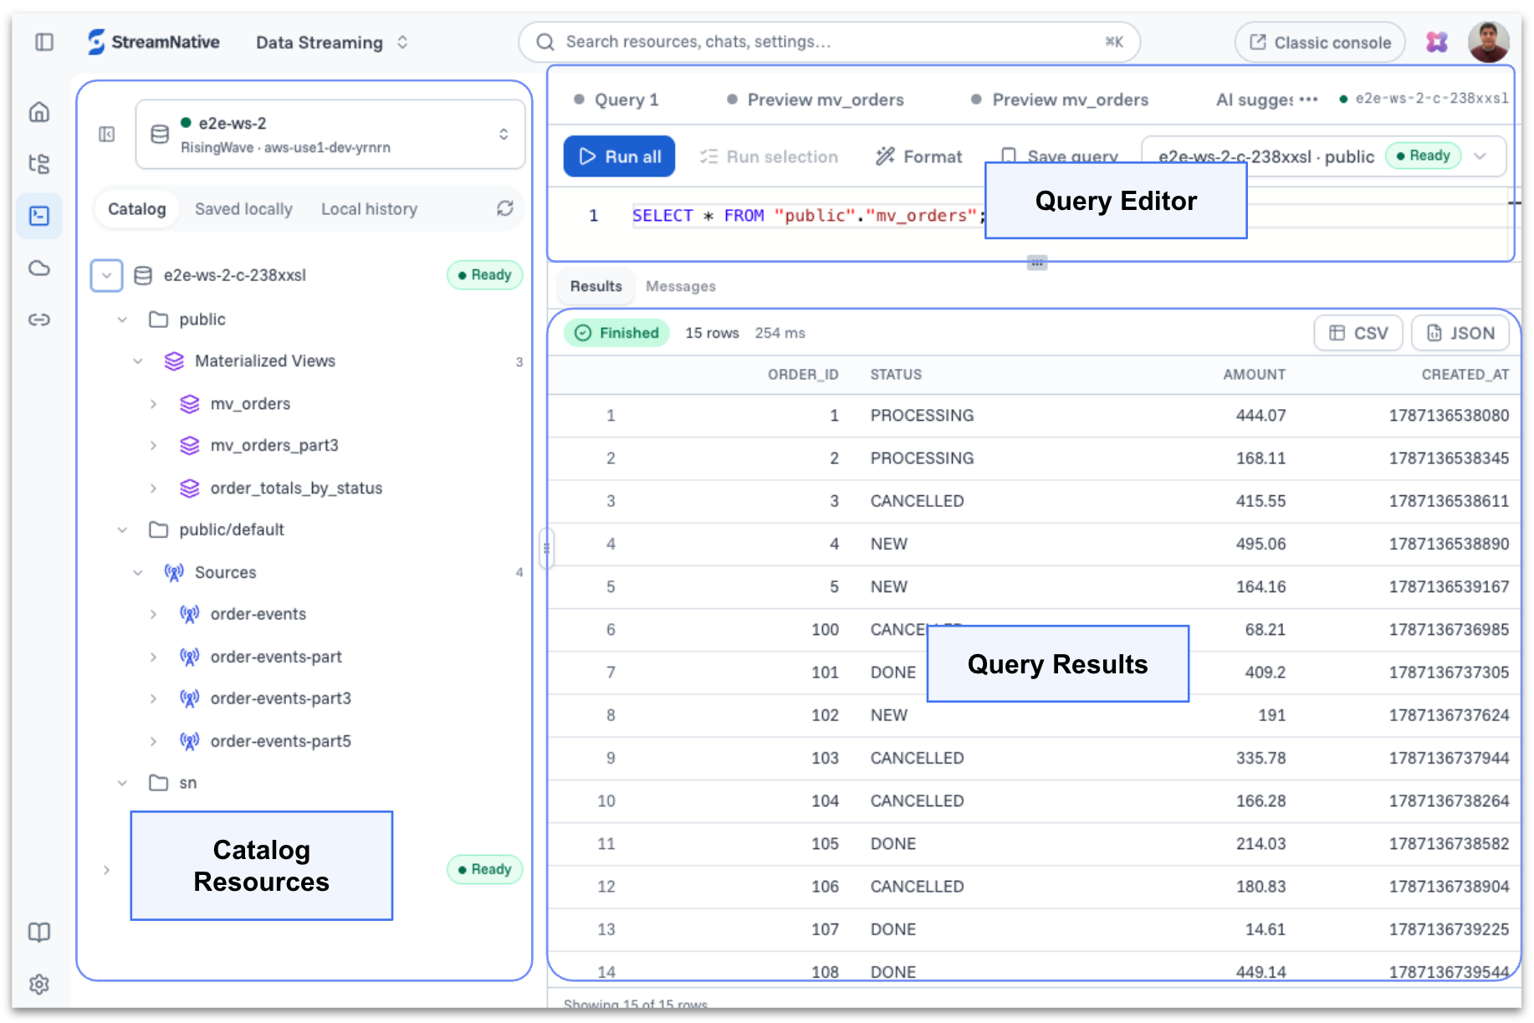Open the Home icon in left sidebar

[39, 112]
